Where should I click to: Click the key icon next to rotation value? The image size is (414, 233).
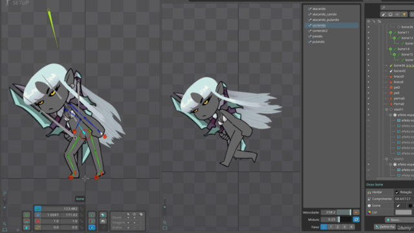click(x=82, y=209)
